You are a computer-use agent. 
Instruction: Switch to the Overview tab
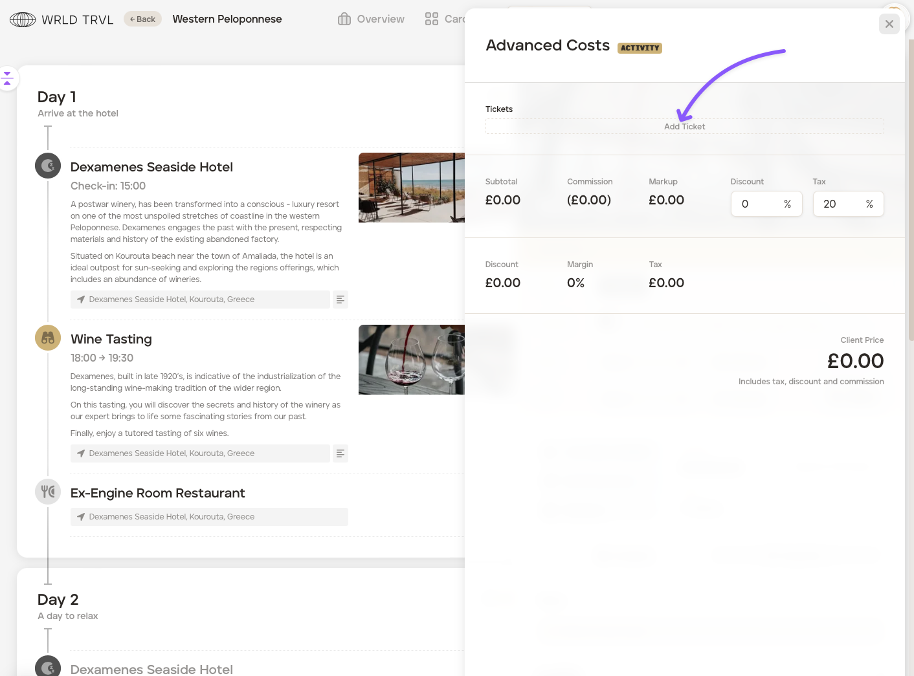(x=372, y=19)
